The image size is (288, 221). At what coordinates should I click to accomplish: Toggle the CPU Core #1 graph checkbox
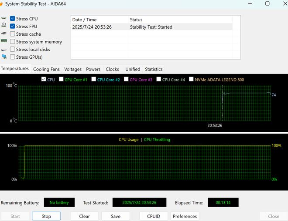click(61, 80)
